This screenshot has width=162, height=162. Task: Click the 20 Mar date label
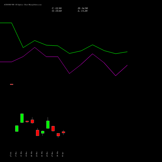tap(31, 154)
